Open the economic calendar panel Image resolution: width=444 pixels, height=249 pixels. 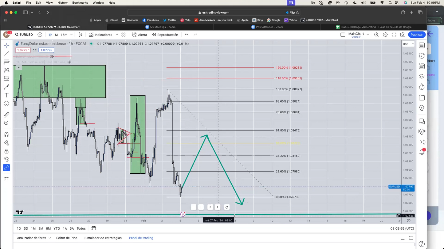[422, 97]
